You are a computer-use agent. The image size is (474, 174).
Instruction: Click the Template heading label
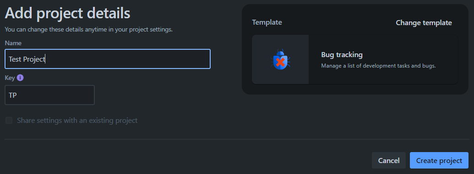click(x=267, y=22)
